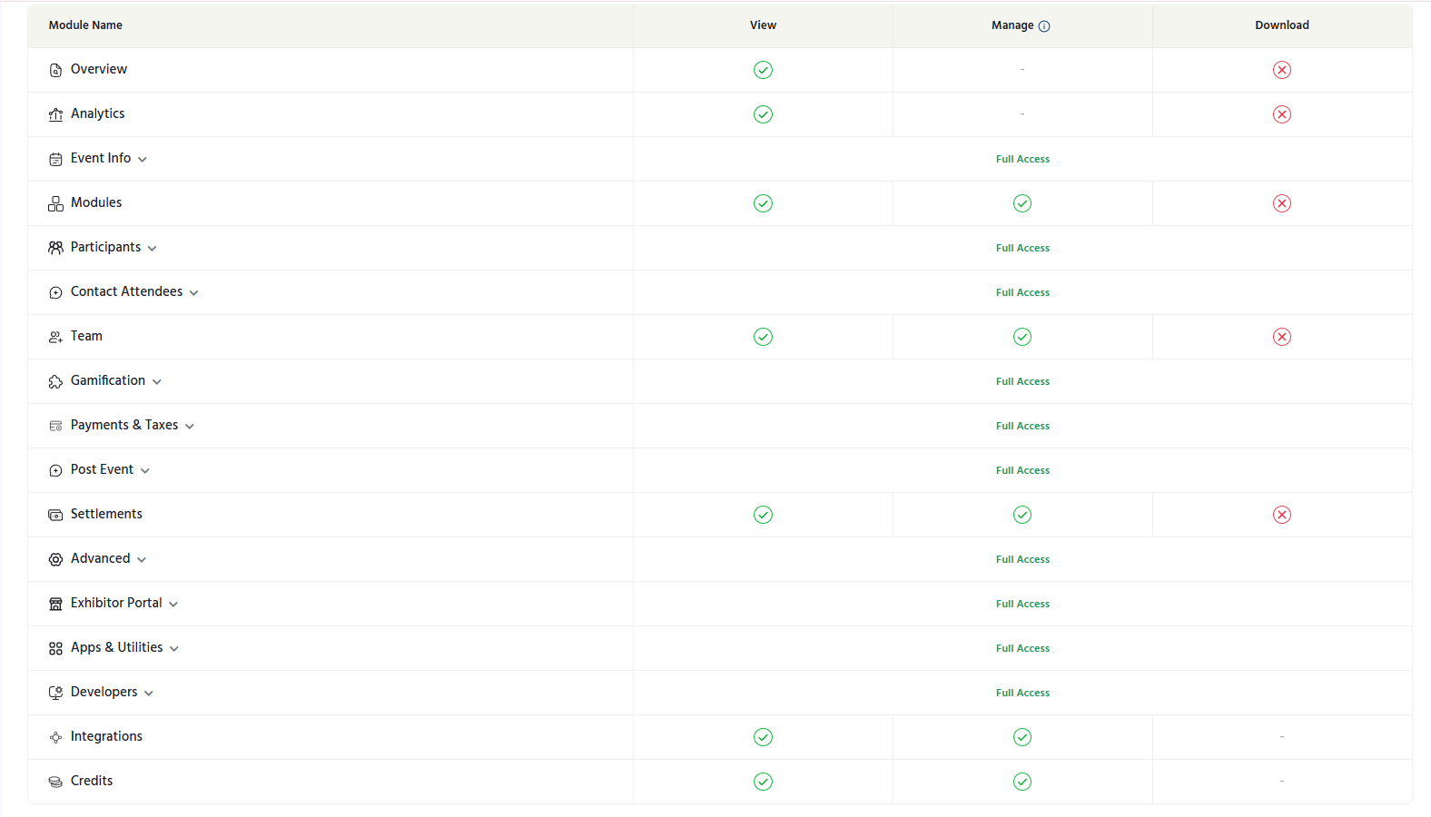Toggle View permission for Settlements
This screenshot has width=1431, height=817.
(763, 515)
